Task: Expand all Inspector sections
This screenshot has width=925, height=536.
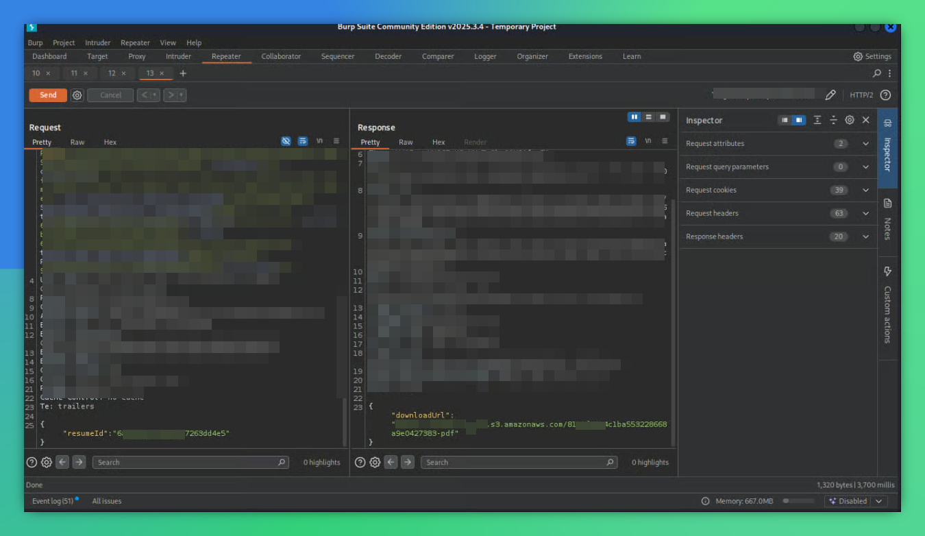Action: [x=817, y=120]
